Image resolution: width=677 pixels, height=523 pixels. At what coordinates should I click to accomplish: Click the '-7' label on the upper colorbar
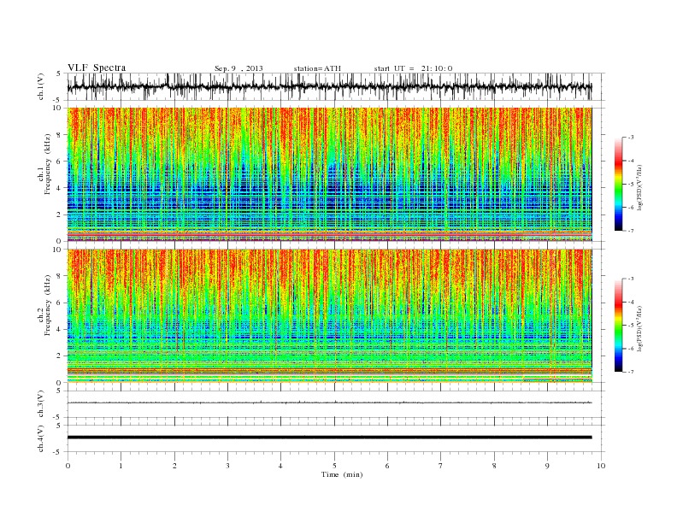coord(630,231)
